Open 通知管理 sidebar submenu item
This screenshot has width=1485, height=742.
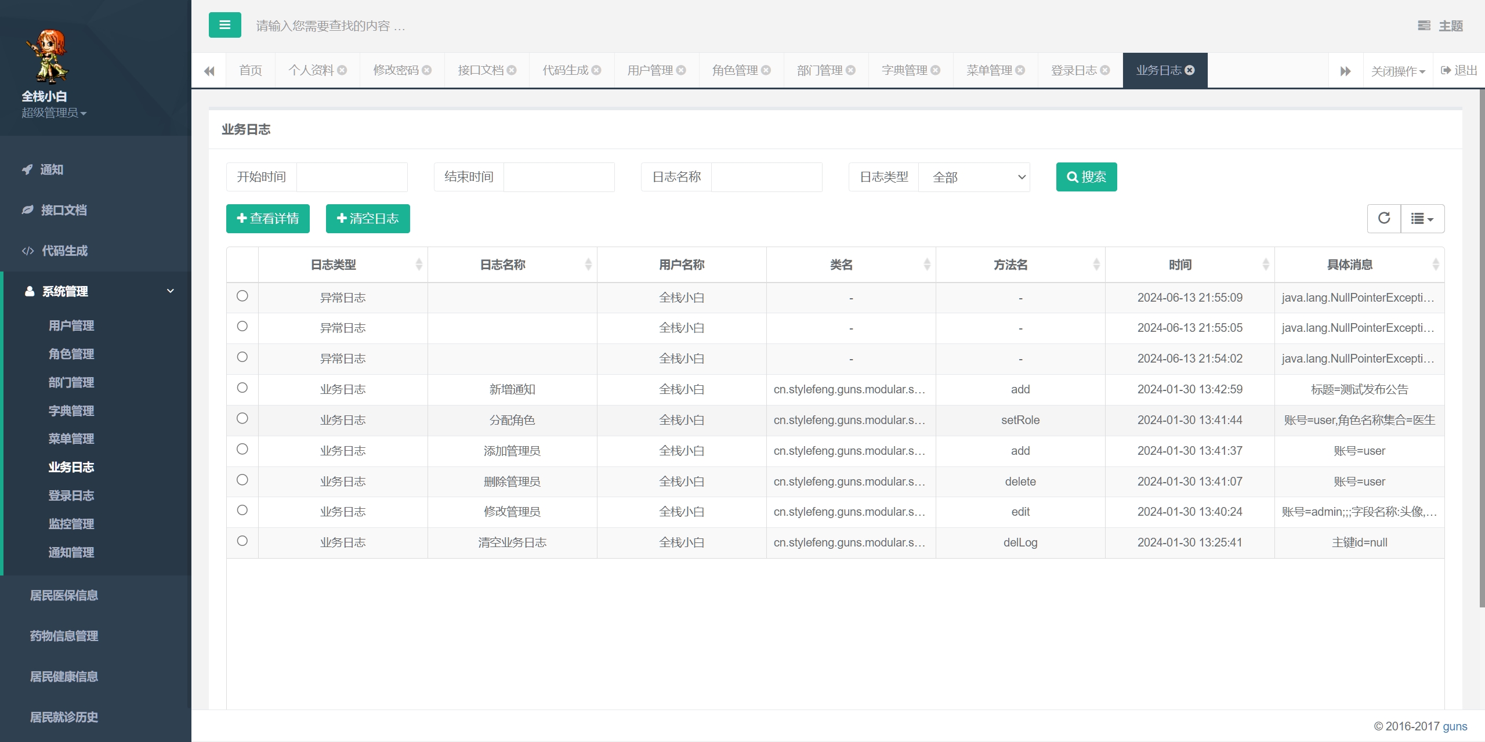[71, 552]
